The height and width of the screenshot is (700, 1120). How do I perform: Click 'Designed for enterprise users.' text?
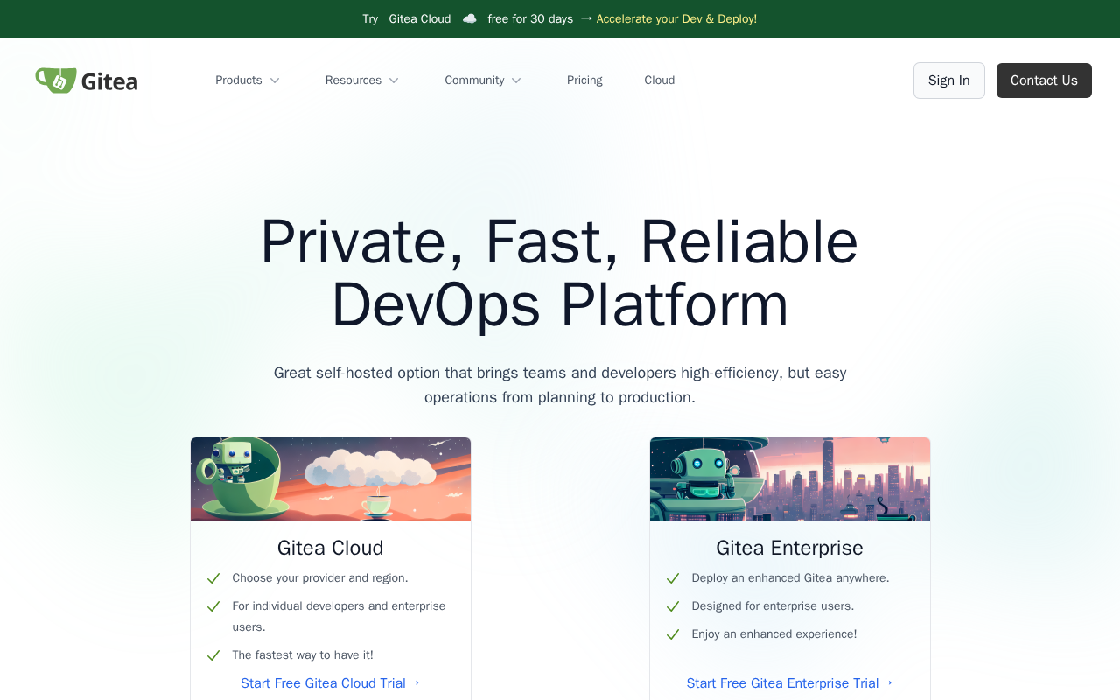773,606
